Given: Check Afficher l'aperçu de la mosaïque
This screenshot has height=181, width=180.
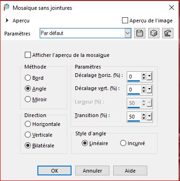Looking at the screenshot, I should [x=28, y=55].
